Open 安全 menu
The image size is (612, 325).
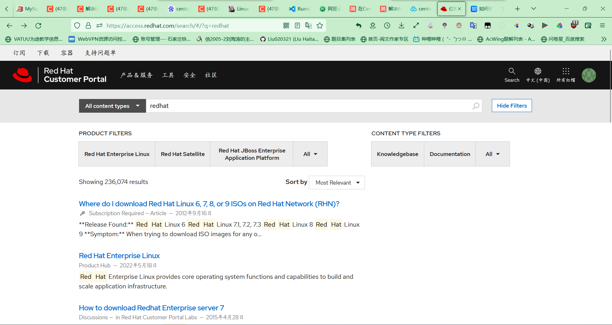189,75
